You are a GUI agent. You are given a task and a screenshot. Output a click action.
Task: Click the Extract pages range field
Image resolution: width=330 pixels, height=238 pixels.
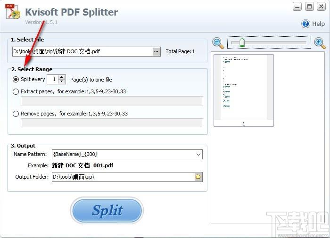[x=112, y=101]
